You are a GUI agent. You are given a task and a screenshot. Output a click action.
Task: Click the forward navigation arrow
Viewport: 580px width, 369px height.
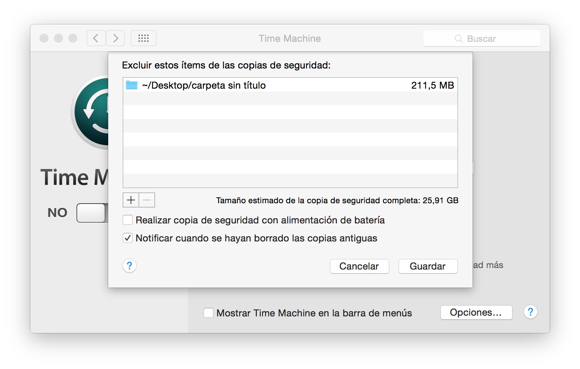pos(115,38)
